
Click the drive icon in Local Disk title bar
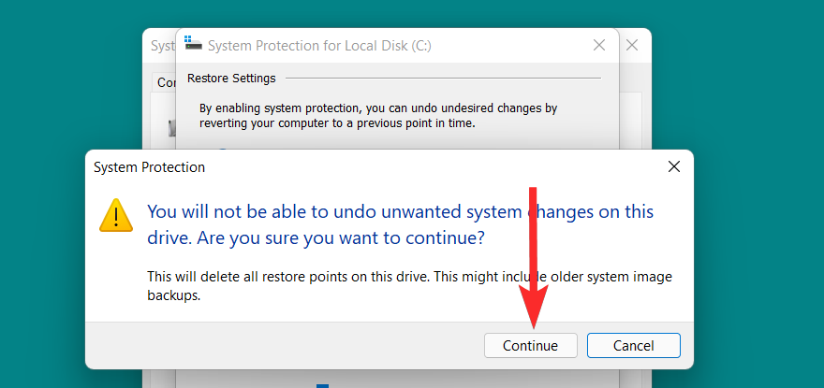[x=193, y=44]
